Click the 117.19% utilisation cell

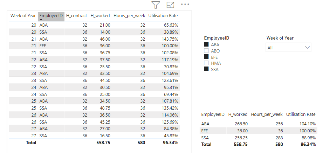click(170, 60)
